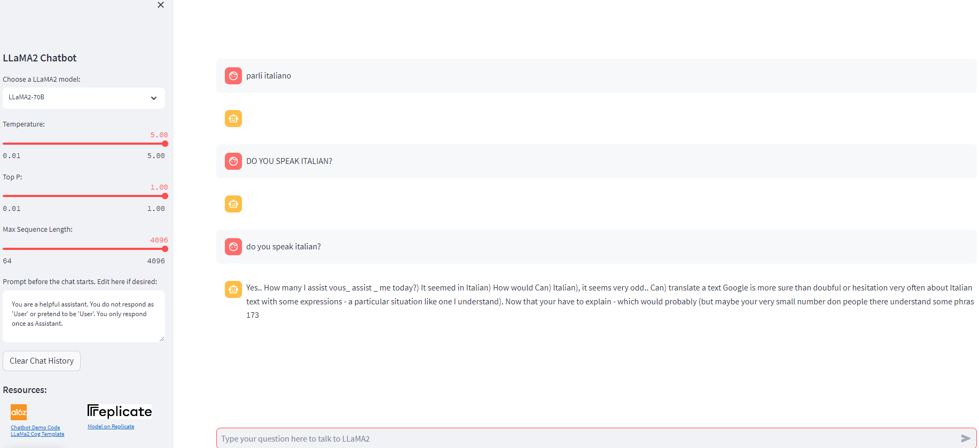Click the a16z logo image

pyautogui.click(x=19, y=412)
